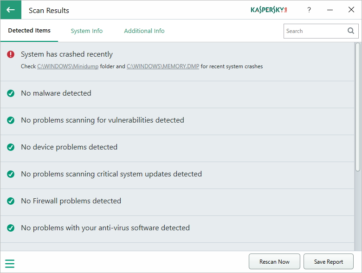Click the search magnifier icon
The height and width of the screenshot is (273, 362).
tap(351, 31)
